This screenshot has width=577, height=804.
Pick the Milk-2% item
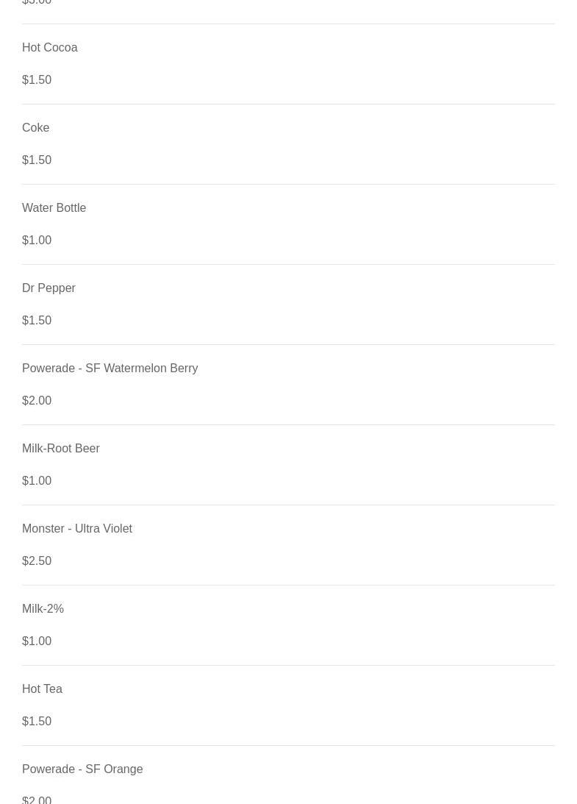[43, 609]
